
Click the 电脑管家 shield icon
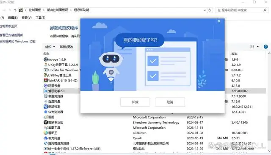point(46,107)
